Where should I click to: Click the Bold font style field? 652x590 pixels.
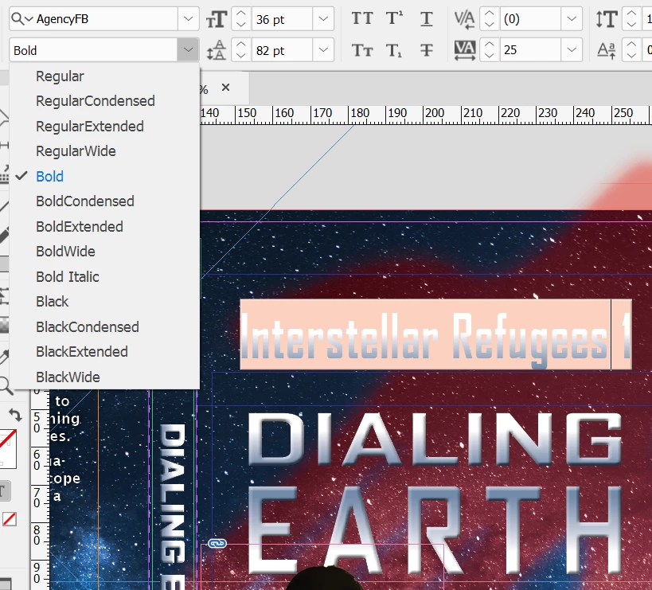pos(94,50)
